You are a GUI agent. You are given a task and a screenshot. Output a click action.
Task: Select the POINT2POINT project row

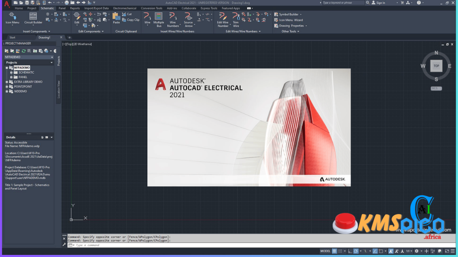(23, 87)
